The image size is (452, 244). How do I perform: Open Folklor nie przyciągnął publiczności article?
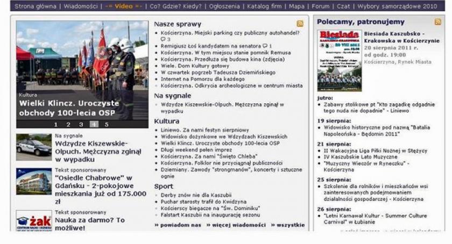tap(221, 163)
